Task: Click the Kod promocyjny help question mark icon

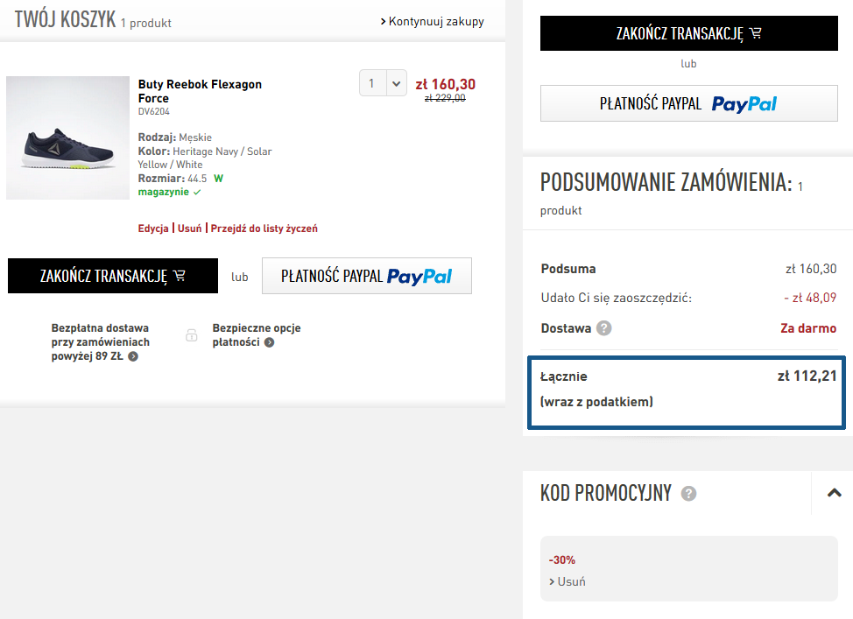Action: click(x=688, y=493)
